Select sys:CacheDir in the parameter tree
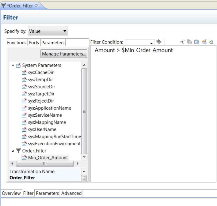The width and height of the screenshot is (217, 206). coord(41,72)
